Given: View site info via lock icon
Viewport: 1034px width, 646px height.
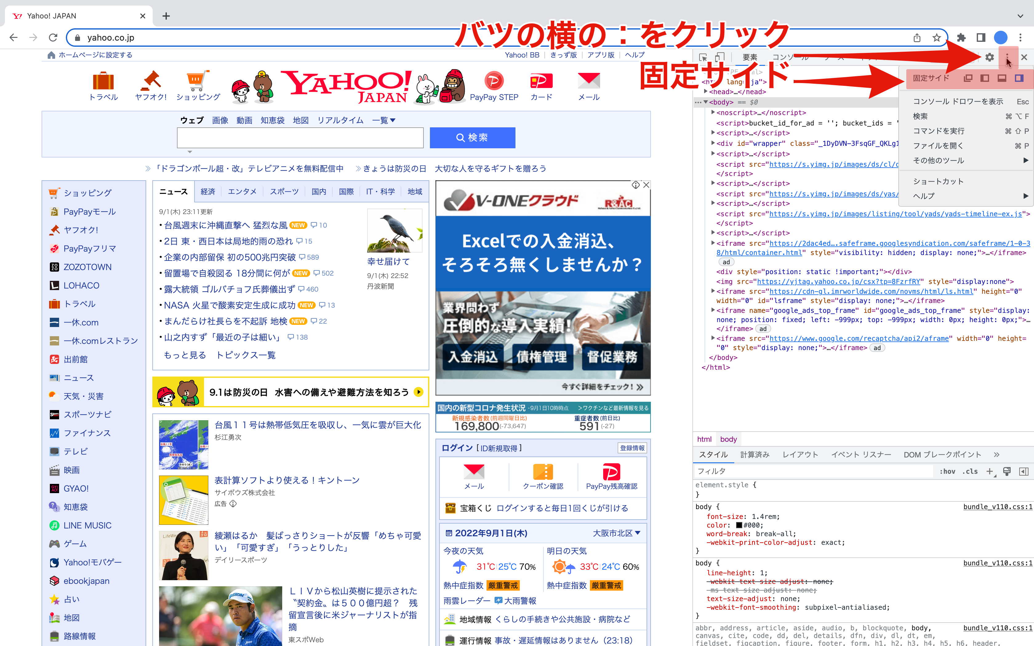Looking at the screenshot, I should tap(77, 38).
